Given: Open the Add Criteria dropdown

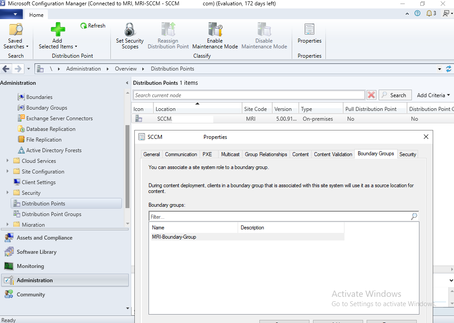Looking at the screenshot, I should click(x=433, y=95).
